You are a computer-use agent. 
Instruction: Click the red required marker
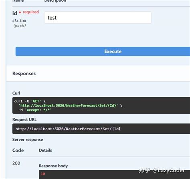29,12
